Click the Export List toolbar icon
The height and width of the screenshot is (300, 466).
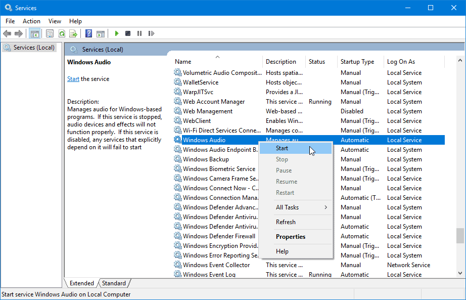[x=73, y=33]
